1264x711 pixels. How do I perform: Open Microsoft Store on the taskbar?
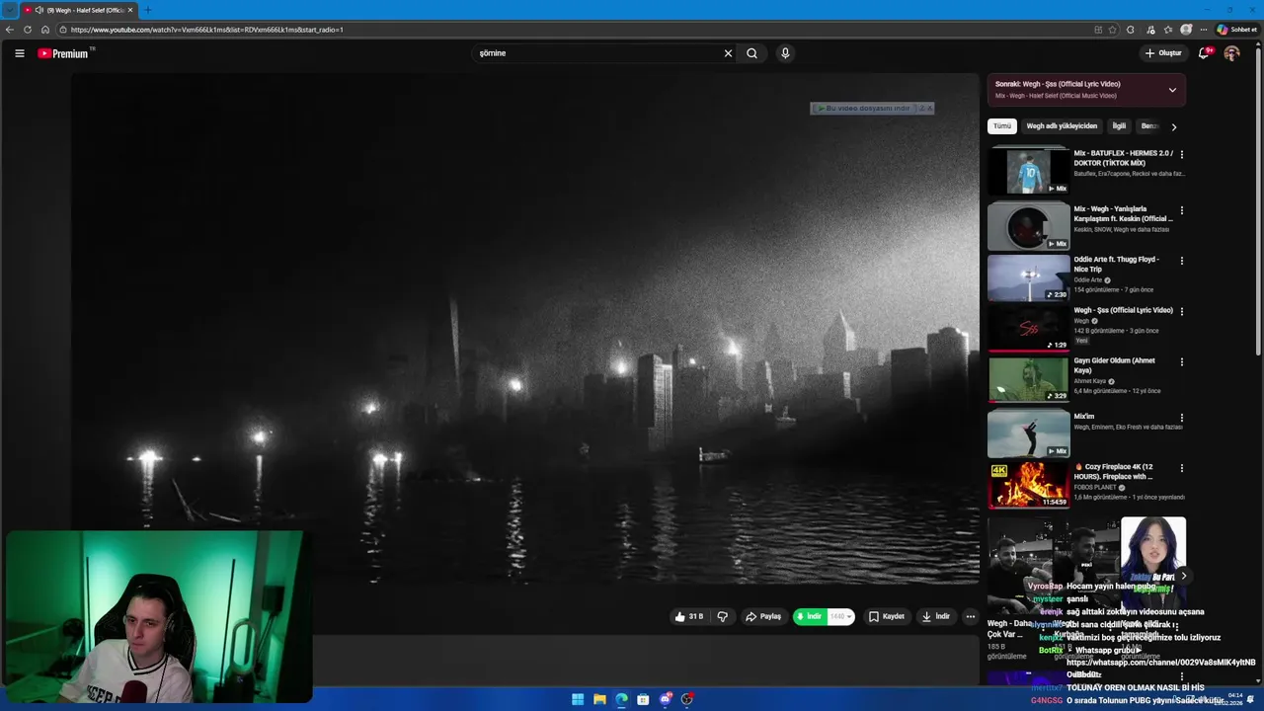click(643, 699)
